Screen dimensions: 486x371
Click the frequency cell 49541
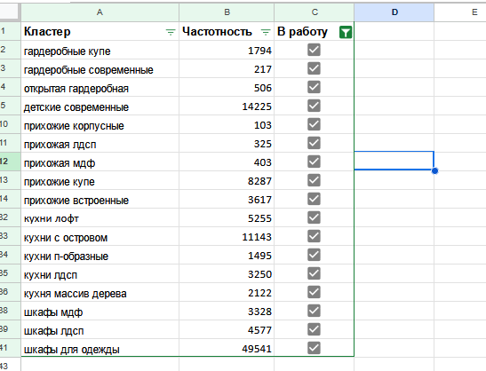(x=227, y=348)
